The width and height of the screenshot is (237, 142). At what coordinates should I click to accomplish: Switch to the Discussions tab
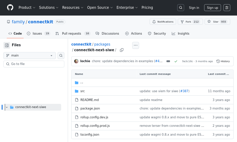coord(107,34)
